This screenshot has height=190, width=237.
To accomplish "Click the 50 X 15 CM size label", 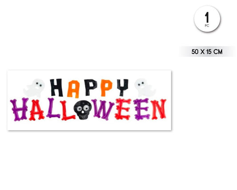I will point(207,52).
